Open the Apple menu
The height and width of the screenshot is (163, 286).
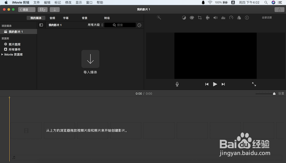tap(6, 2)
